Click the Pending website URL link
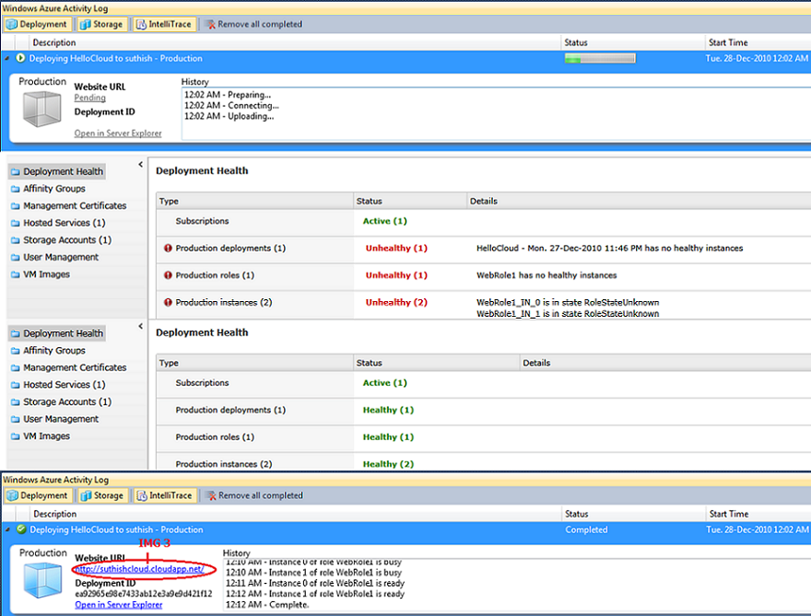 click(x=90, y=98)
